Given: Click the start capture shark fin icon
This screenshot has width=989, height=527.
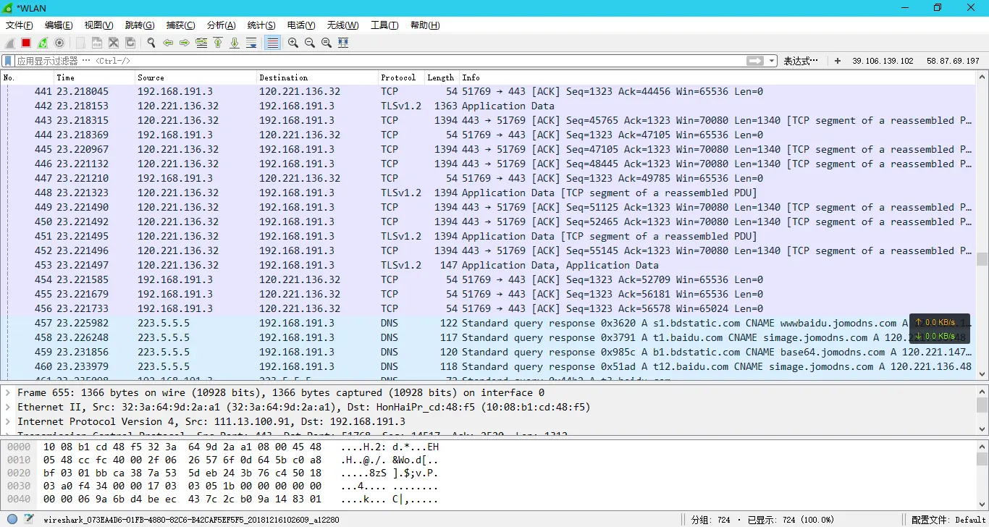Looking at the screenshot, I should click(x=10, y=43).
